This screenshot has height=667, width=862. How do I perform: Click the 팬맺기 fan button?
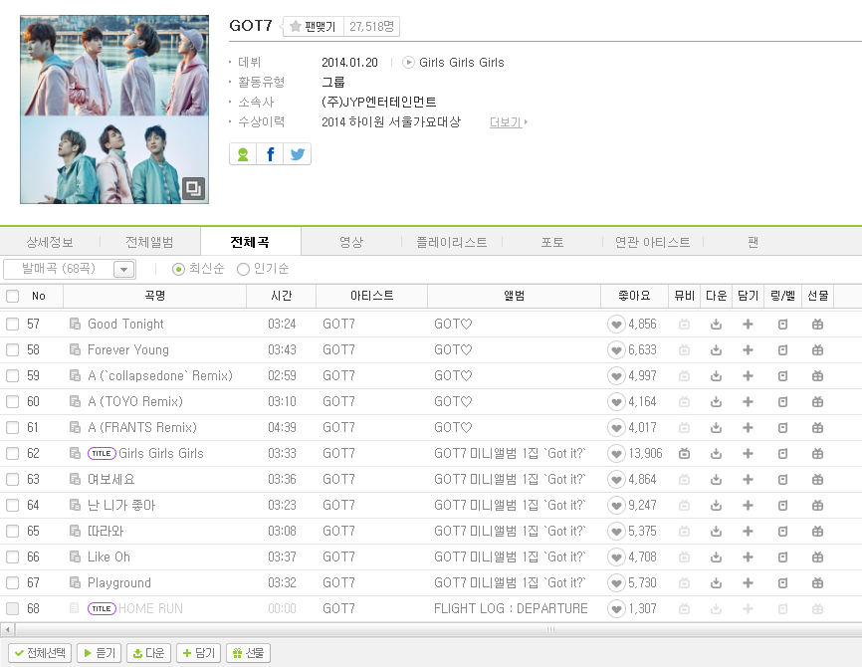click(x=313, y=27)
